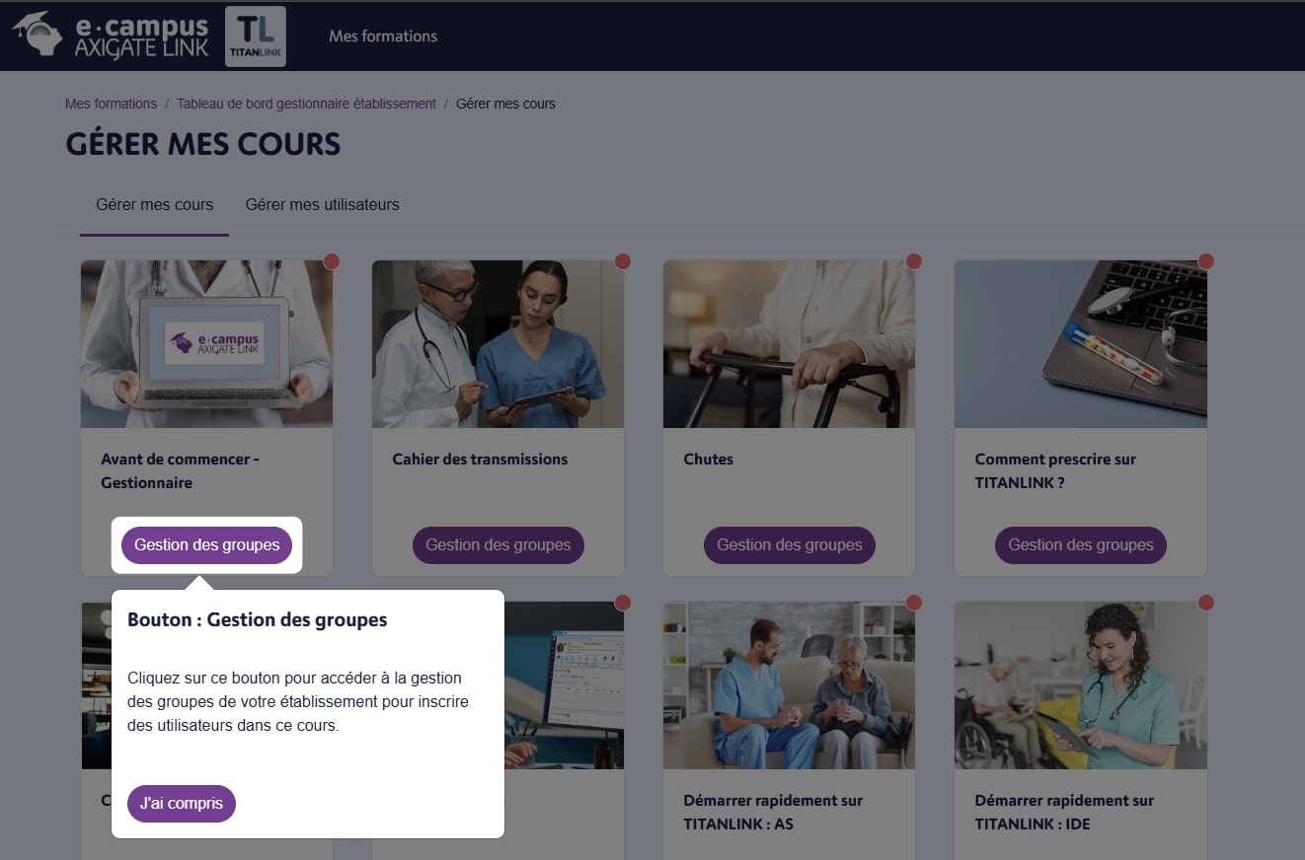1305x860 pixels.
Task: Click the e-campus Axigate Link logo
Action: coord(111,36)
